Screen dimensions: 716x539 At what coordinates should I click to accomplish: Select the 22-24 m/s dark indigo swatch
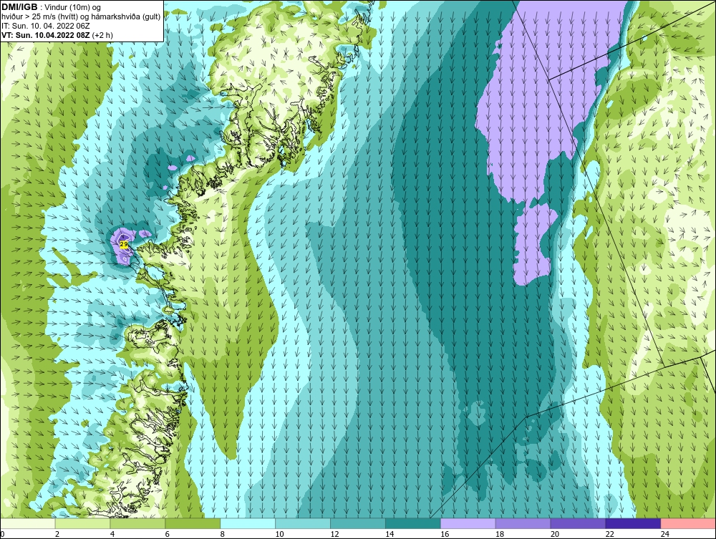tap(633, 523)
